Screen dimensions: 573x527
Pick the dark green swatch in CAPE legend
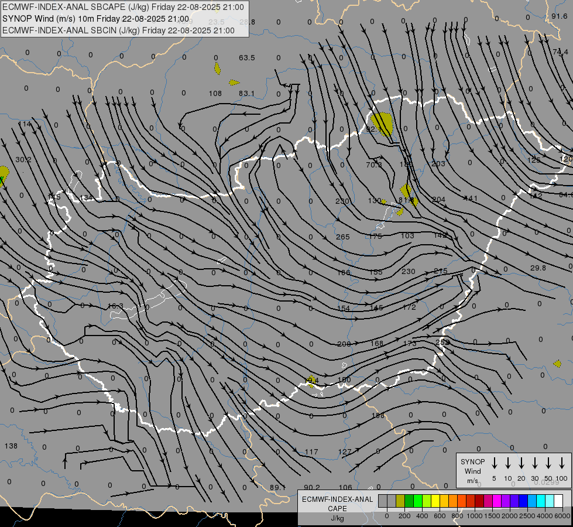click(x=409, y=501)
